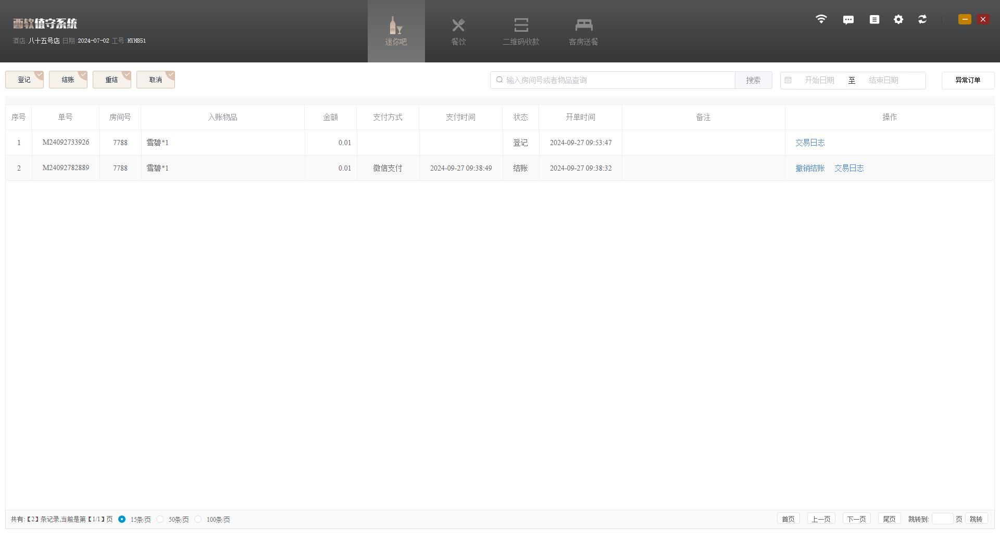Open 交易日志 for order M24092733926

point(810,143)
